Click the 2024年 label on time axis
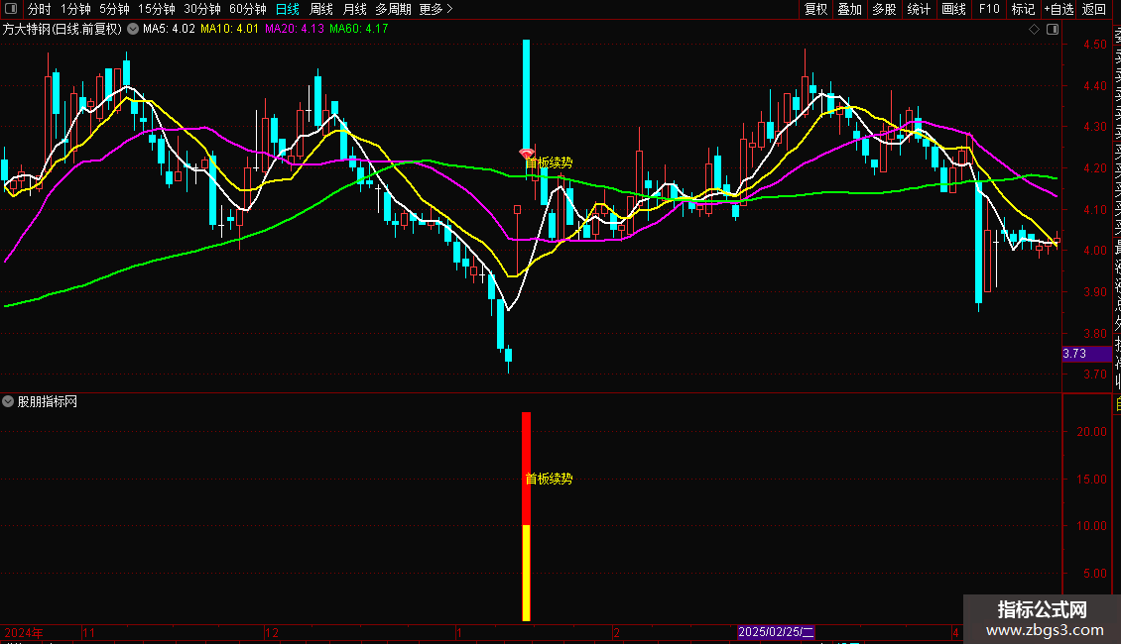The width and height of the screenshot is (1121, 644). (x=24, y=632)
